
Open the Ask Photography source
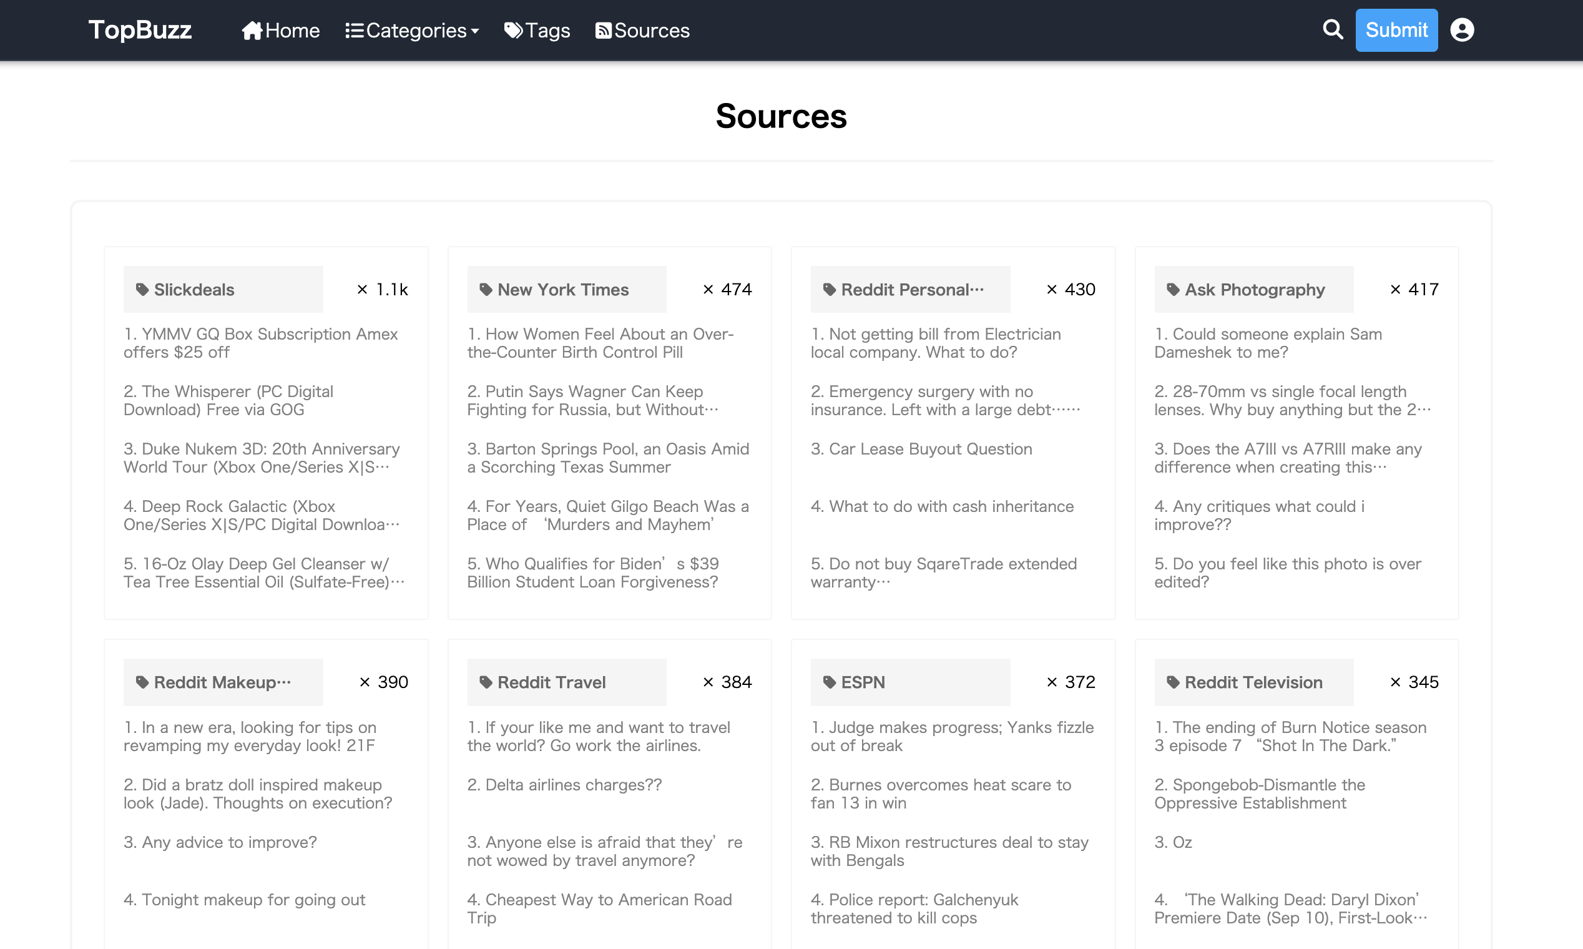pos(1255,290)
